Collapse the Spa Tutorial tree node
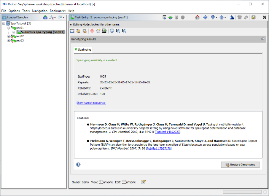The image size is (269, 196). click(x=3, y=24)
